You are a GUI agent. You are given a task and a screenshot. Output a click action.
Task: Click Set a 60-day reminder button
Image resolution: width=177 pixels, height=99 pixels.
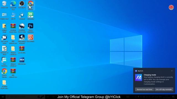coord(164,89)
